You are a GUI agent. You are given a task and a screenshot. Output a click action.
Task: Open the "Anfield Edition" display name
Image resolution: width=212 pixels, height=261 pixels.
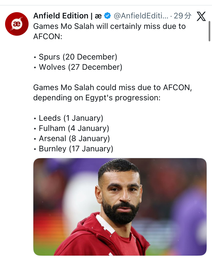[x=61, y=16]
